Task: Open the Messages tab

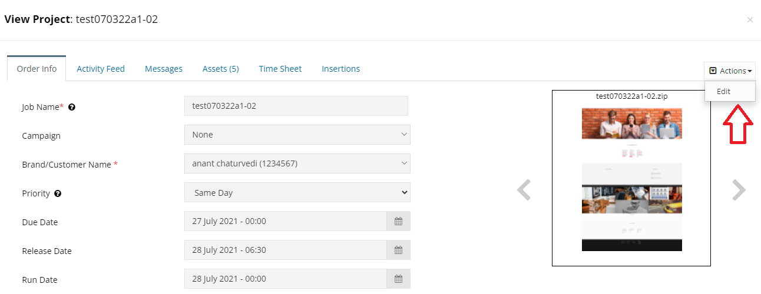Action: 164,69
